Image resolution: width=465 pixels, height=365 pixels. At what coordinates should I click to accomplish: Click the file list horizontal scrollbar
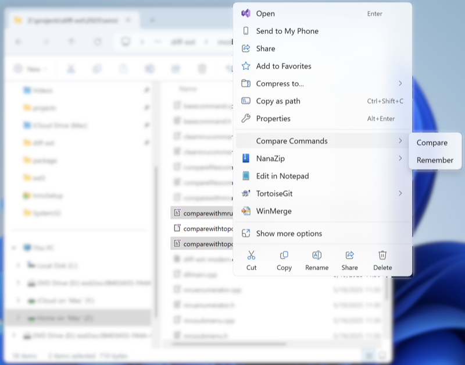tap(229, 344)
